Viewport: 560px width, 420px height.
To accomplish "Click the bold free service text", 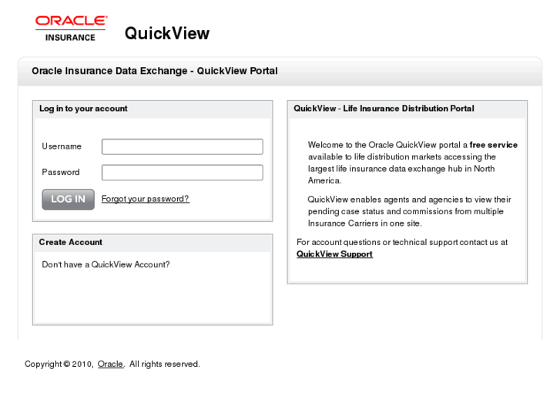I will [x=494, y=145].
